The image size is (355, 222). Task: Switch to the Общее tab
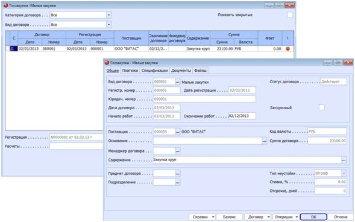[113, 71]
